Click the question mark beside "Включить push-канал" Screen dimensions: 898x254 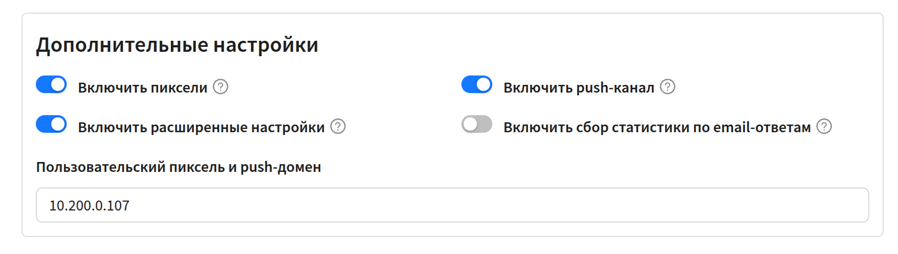point(668,87)
